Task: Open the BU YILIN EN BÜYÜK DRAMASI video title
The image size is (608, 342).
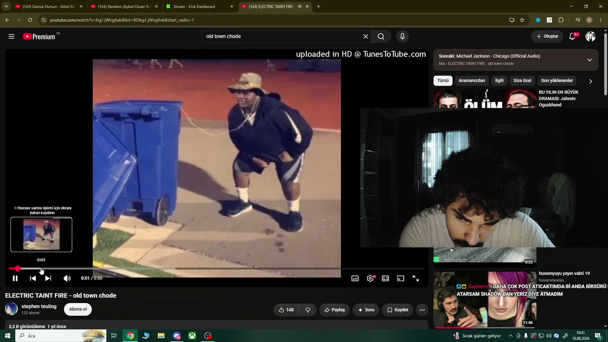Action: (559, 98)
